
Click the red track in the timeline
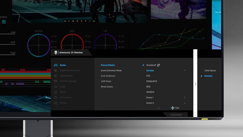(x=25, y=72)
